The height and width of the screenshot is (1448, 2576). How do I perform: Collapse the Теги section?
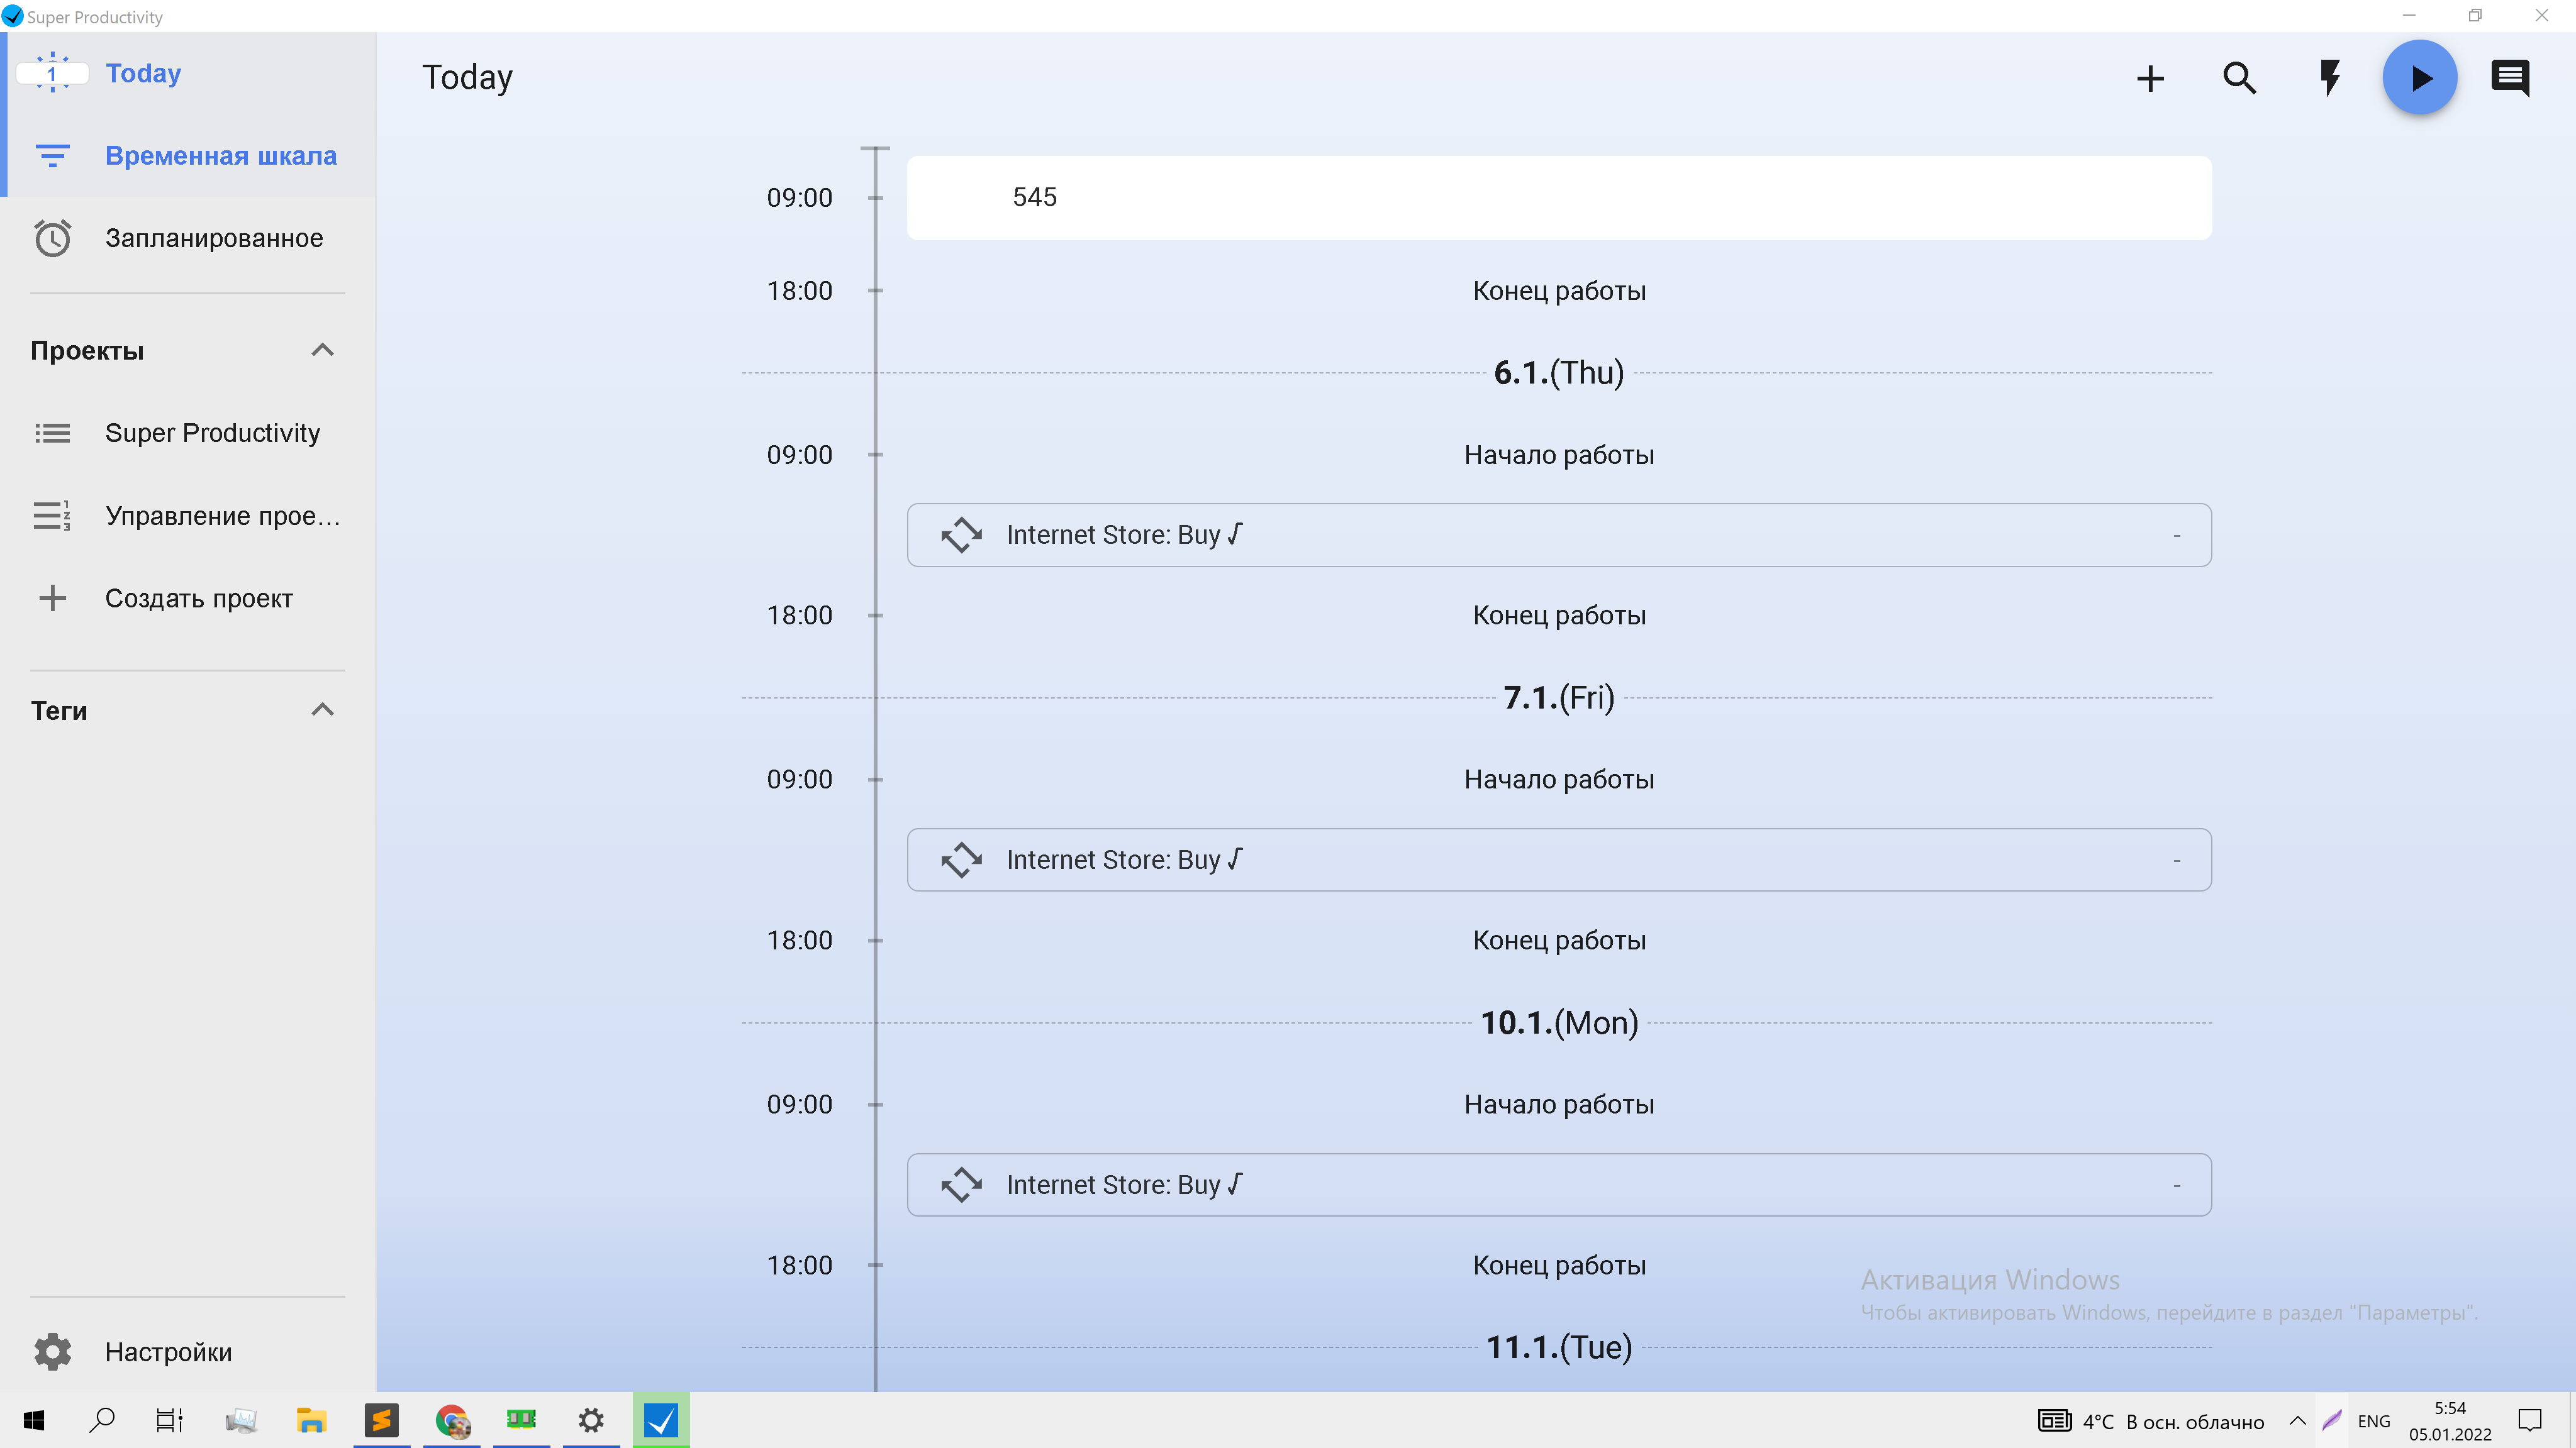[x=322, y=709]
